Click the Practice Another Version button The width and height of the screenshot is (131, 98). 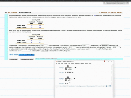[x=27, y=59]
